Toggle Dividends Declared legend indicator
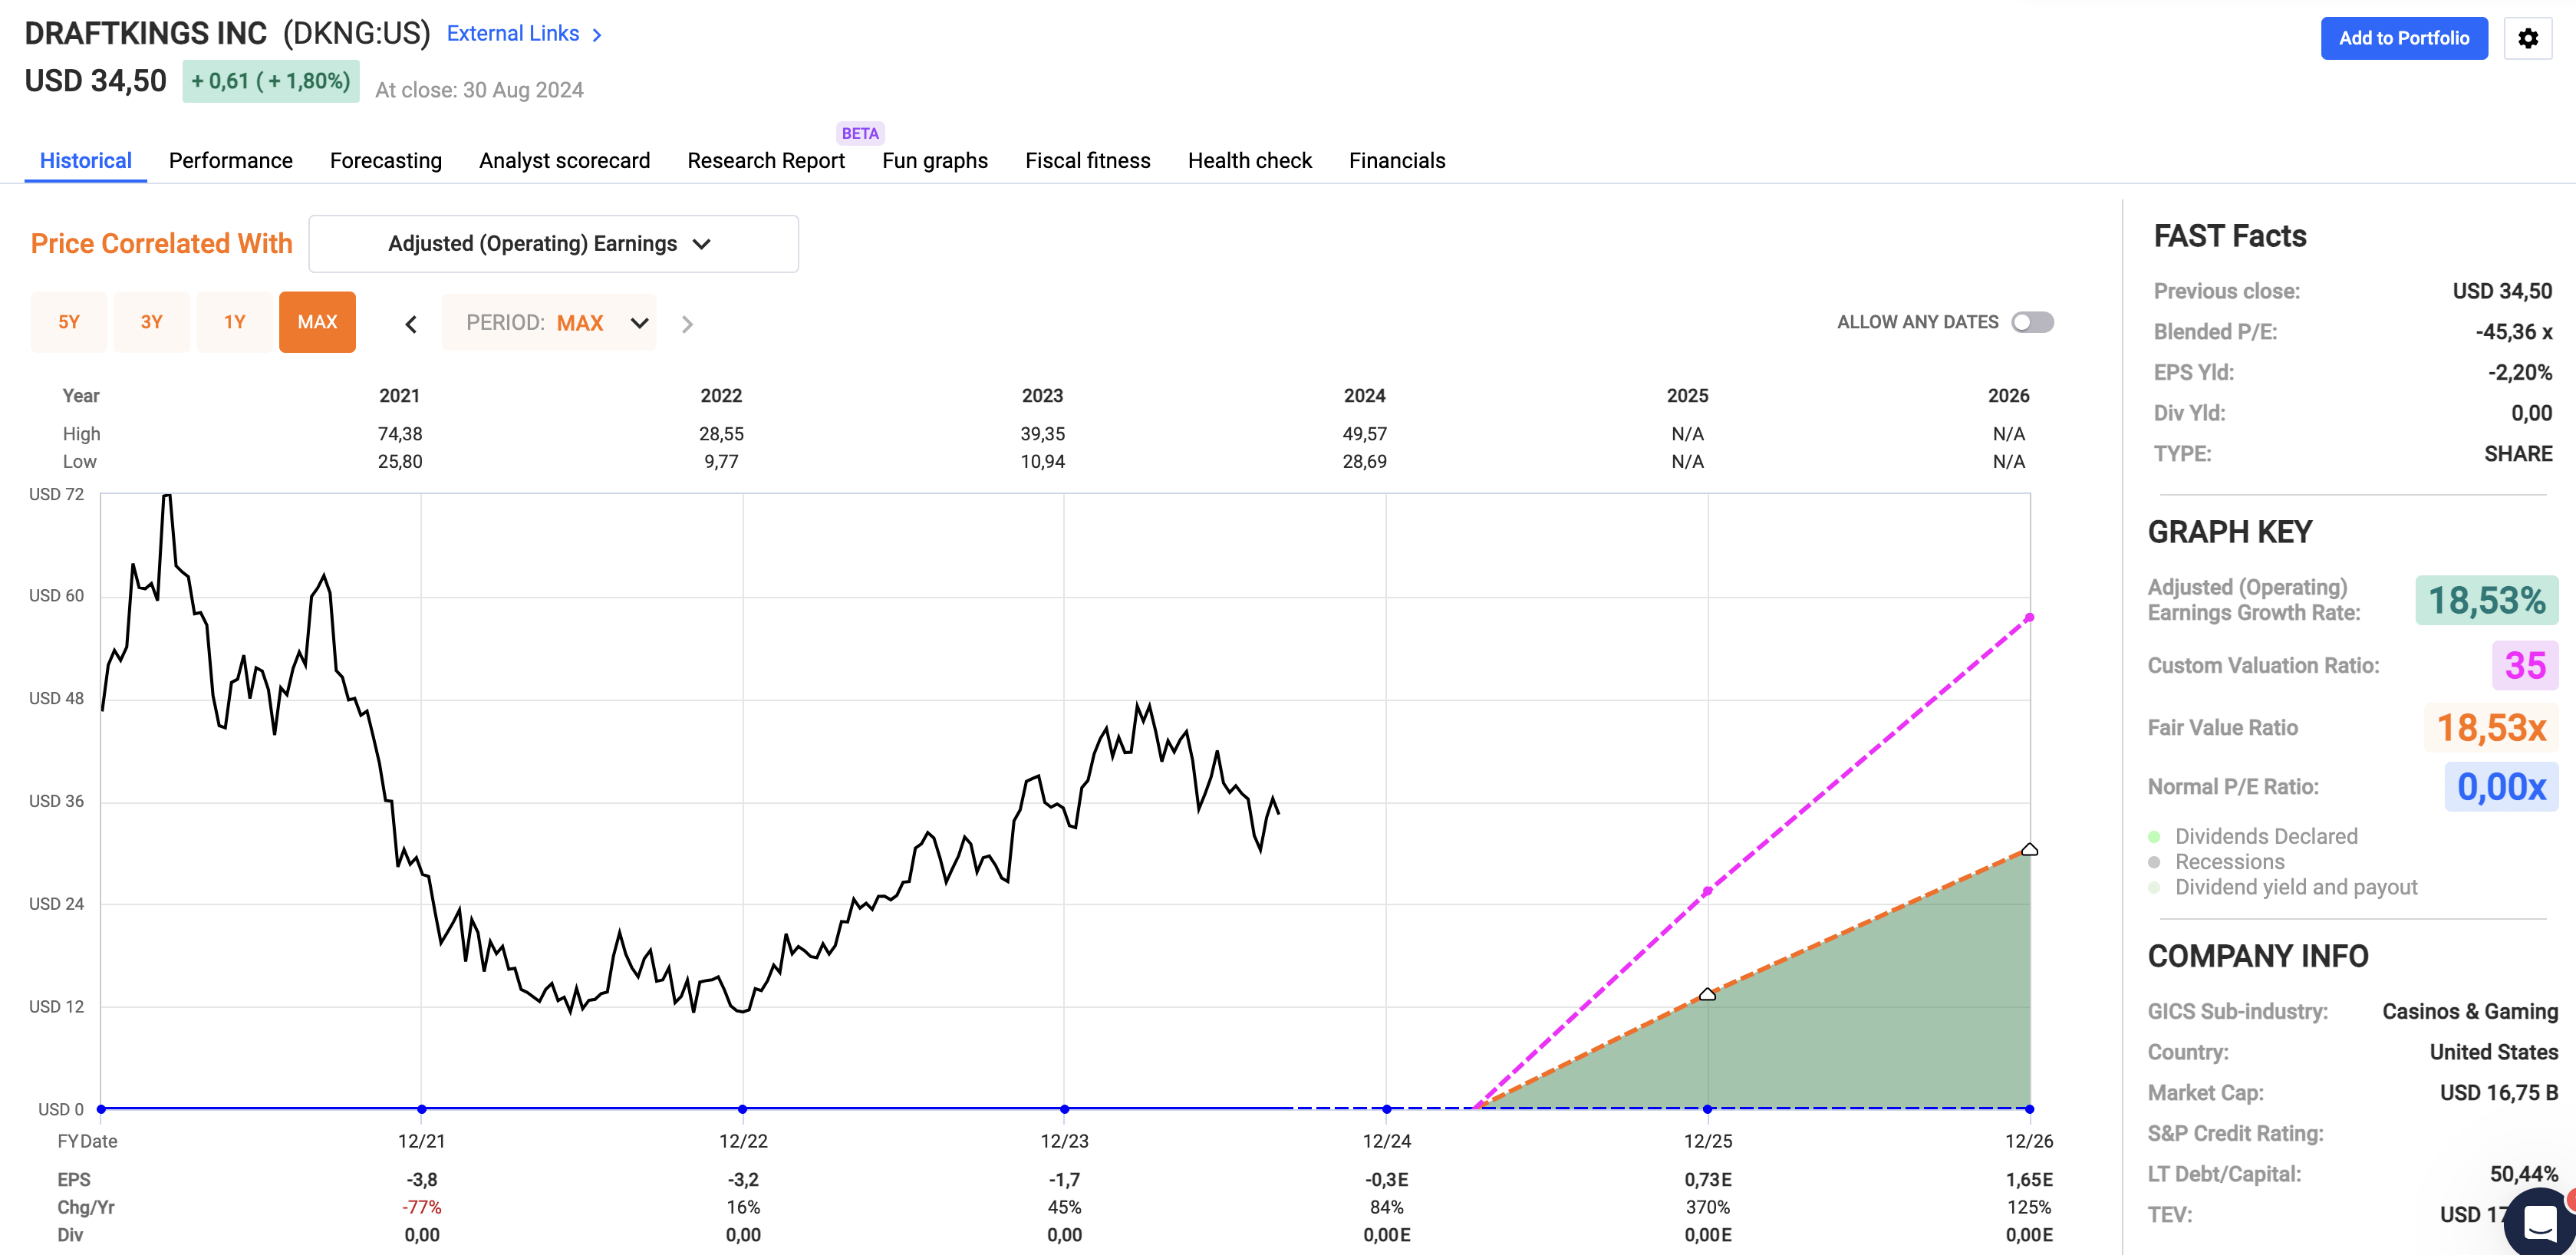This screenshot has width=2576, height=1255. [x=2154, y=836]
